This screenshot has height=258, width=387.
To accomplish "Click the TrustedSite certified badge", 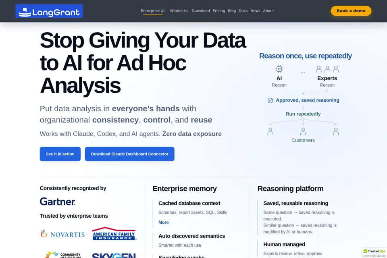I will tap(375, 253).
